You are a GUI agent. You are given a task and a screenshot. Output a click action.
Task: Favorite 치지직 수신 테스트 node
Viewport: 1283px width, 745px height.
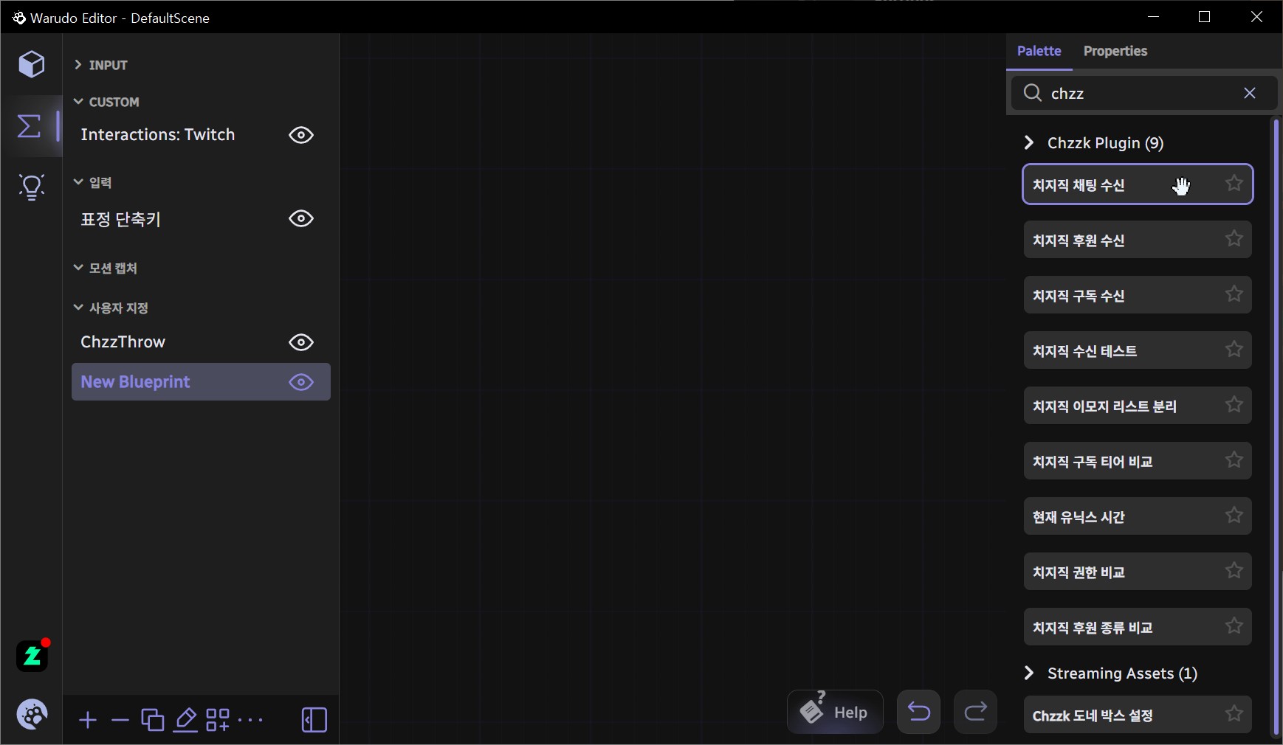click(x=1234, y=350)
